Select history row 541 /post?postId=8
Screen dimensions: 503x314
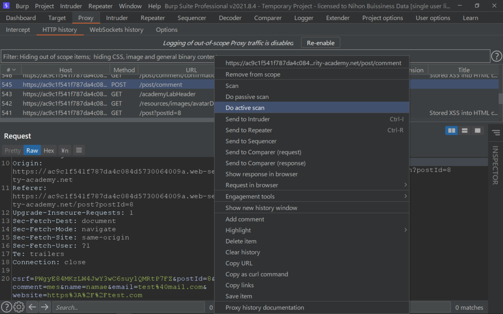pyautogui.click(x=249, y=113)
